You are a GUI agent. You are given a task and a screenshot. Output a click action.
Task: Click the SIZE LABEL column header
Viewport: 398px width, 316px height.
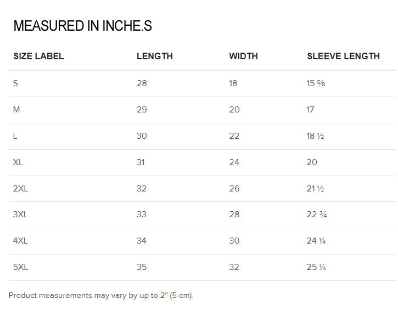pyautogui.click(x=38, y=56)
